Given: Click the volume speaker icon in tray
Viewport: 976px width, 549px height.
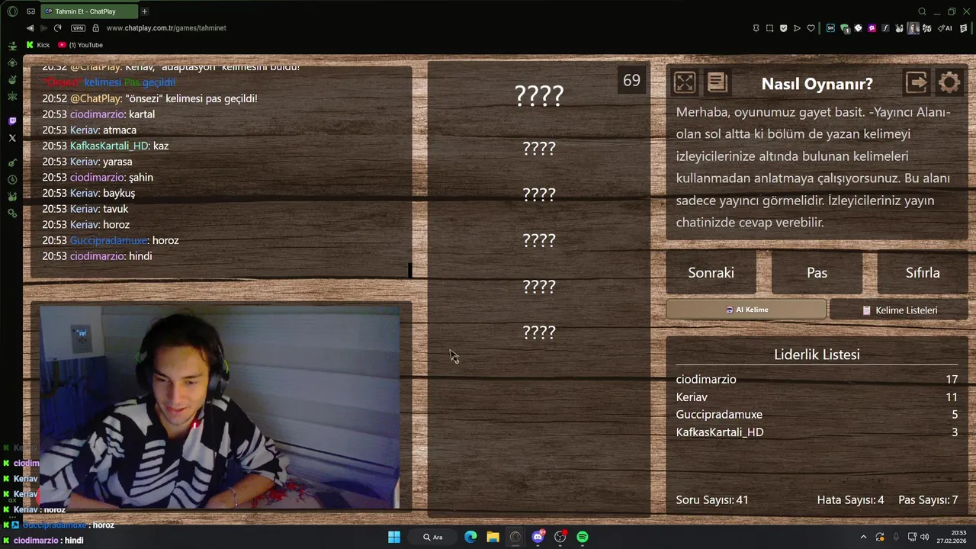Looking at the screenshot, I should 924,537.
